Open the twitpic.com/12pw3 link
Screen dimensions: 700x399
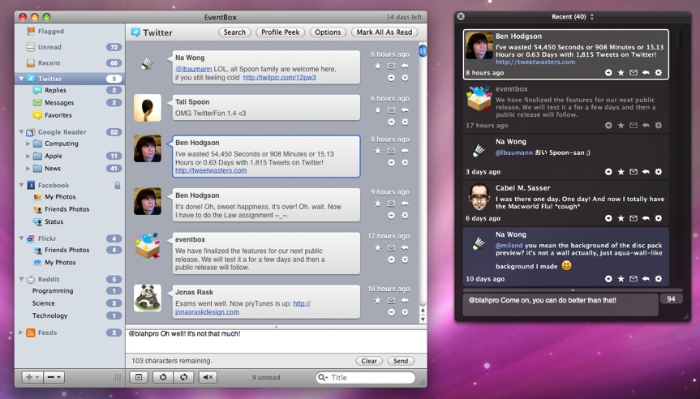pos(280,77)
